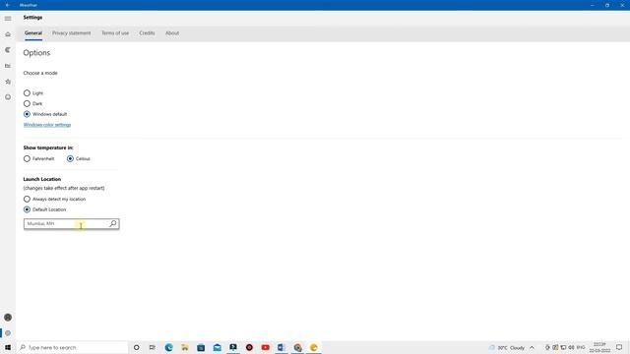
Task: Open the About tab
Action: click(172, 32)
